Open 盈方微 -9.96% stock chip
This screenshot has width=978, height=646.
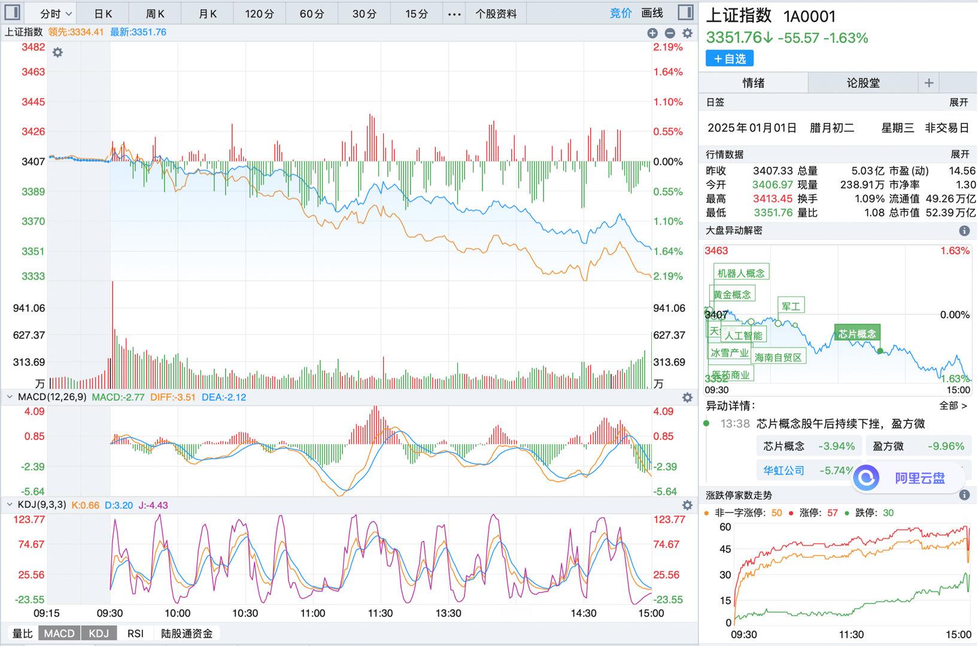click(x=918, y=446)
